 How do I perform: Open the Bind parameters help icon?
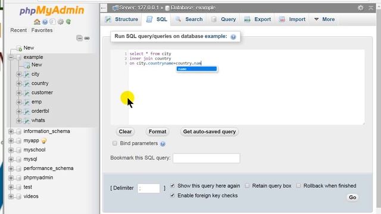[x=163, y=144]
